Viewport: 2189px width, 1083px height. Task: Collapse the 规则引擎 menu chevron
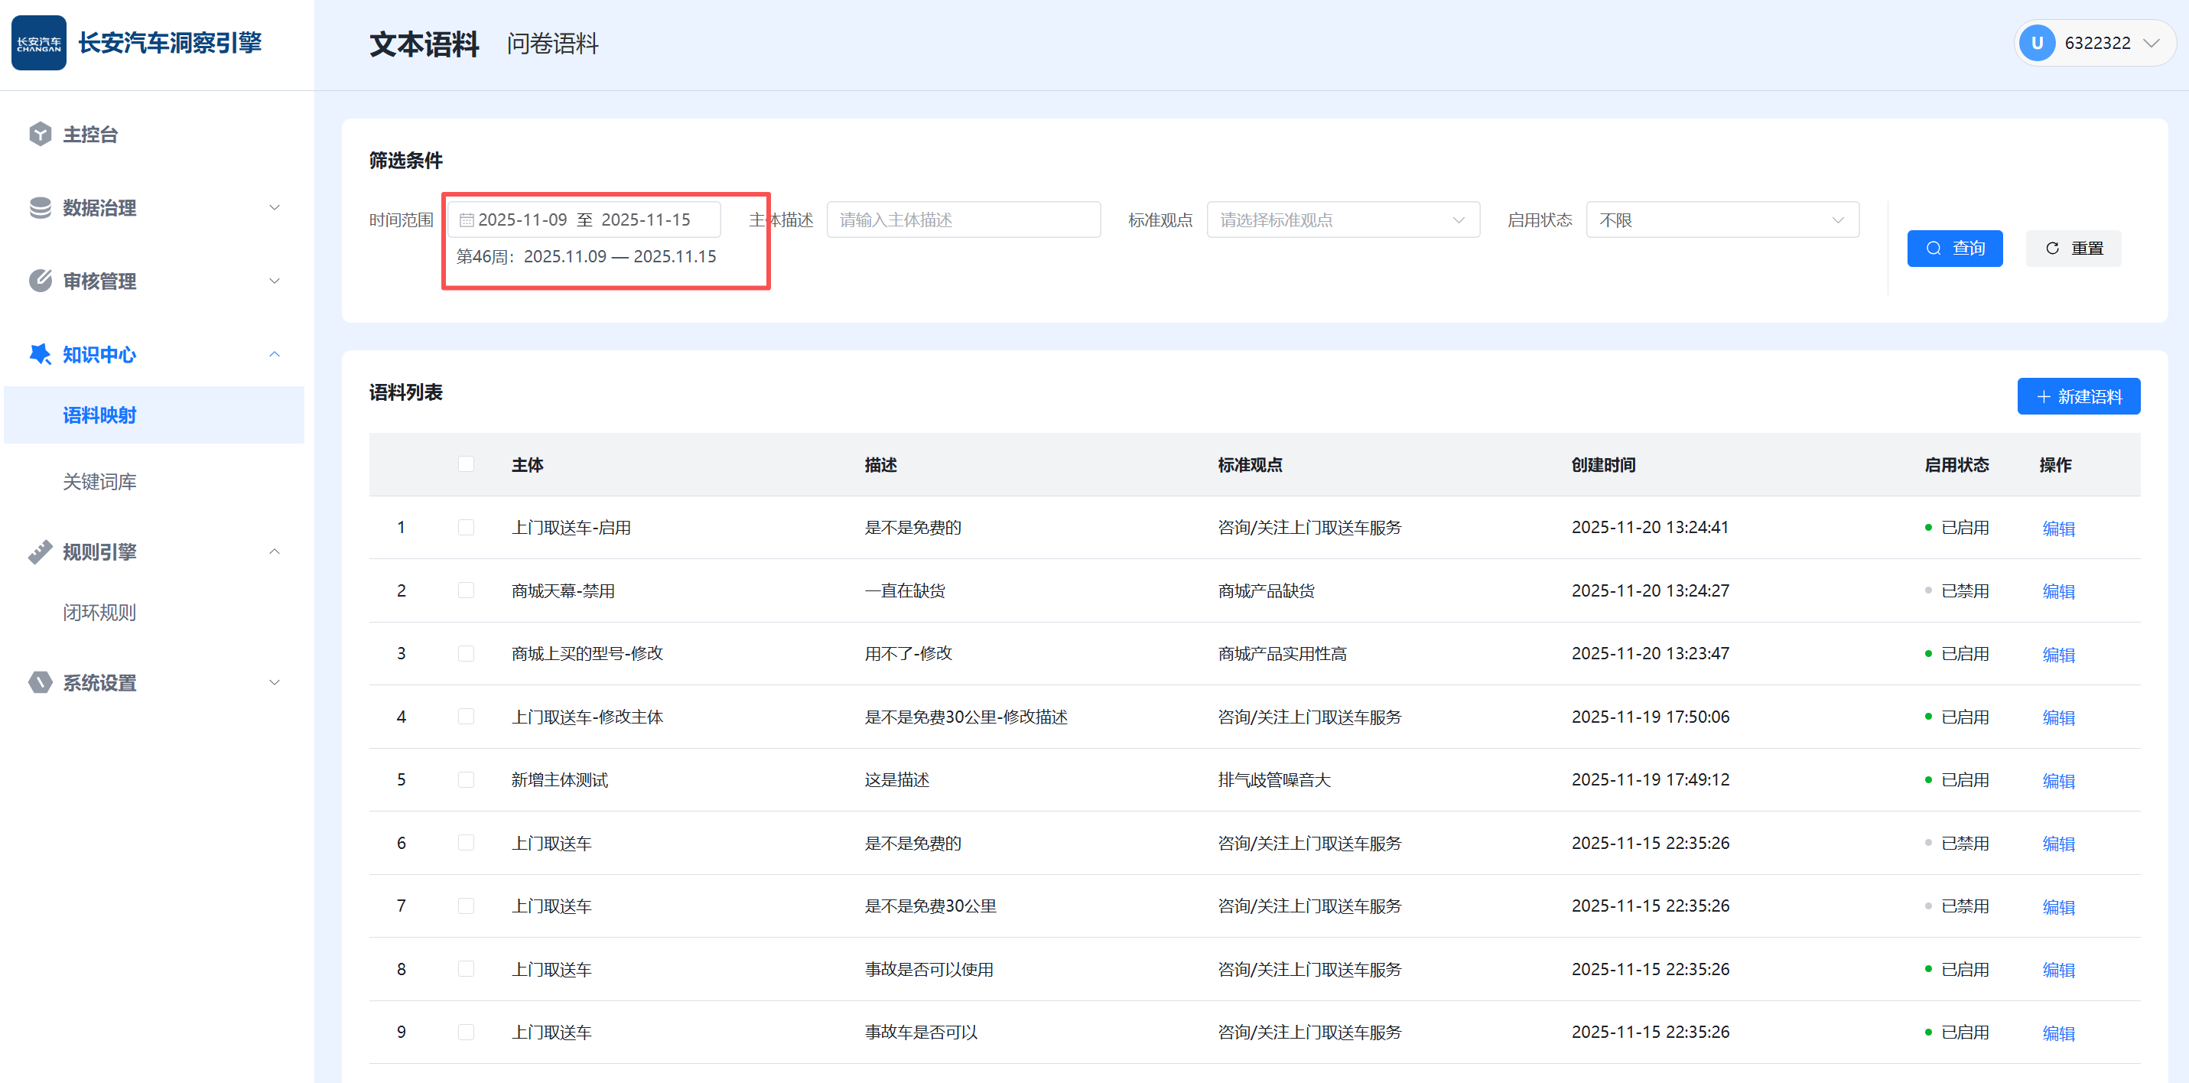[x=275, y=551]
